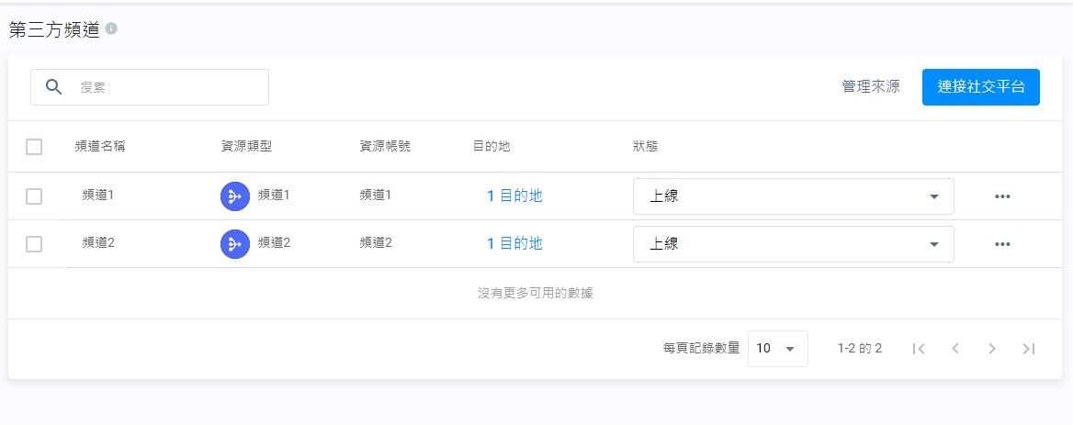Check the 頻道2 row checkbox
The height and width of the screenshot is (425, 1073).
pos(34,243)
